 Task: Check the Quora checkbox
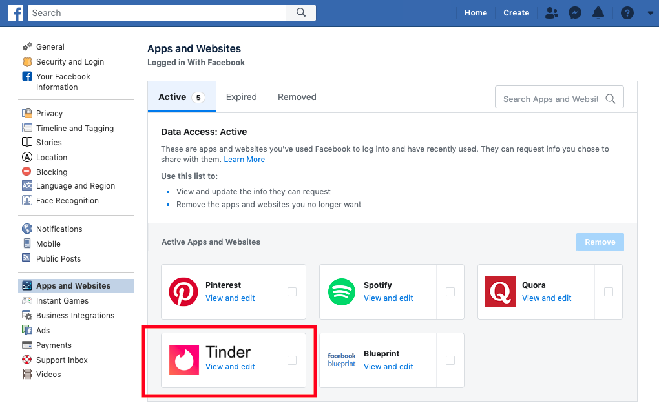609,292
